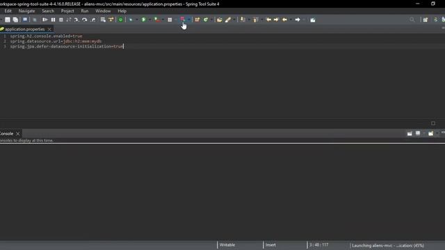The width and height of the screenshot is (445, 250).
Task: Open the Next Annotation dropdown arrow
Action: tap(249, 19)
